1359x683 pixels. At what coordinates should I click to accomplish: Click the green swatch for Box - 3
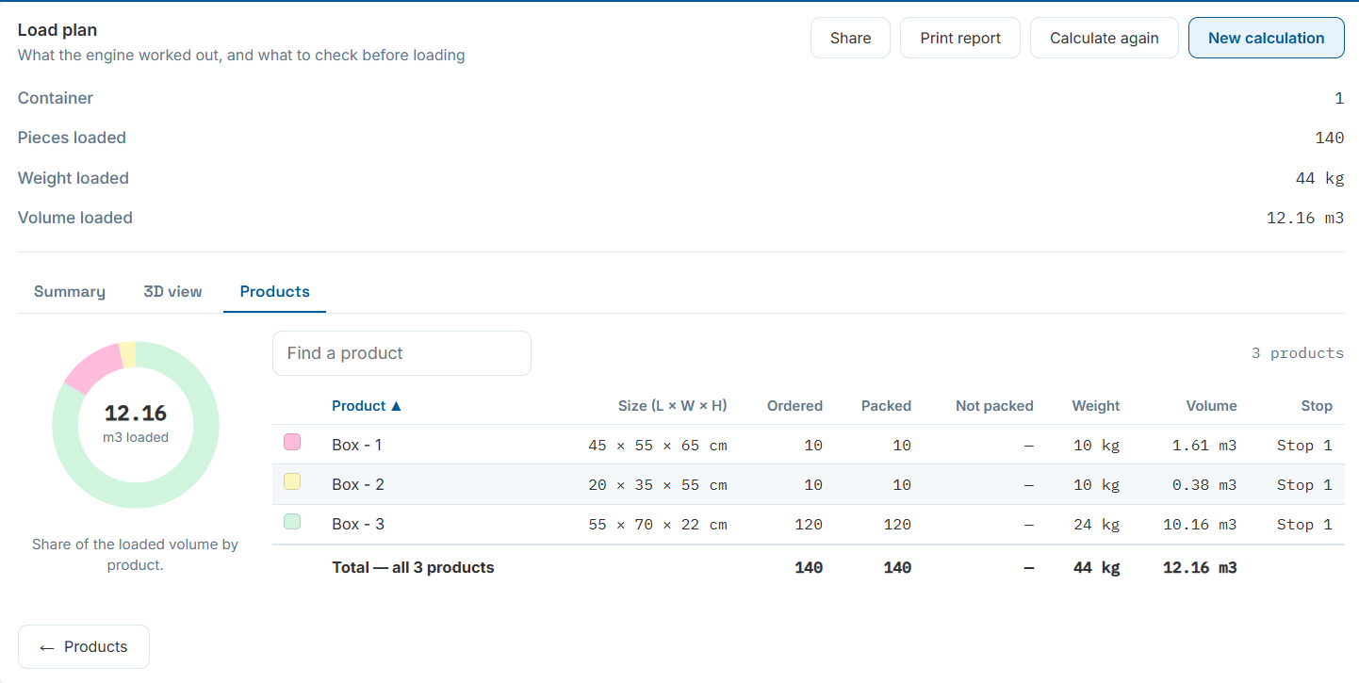[x=292, y=521]
